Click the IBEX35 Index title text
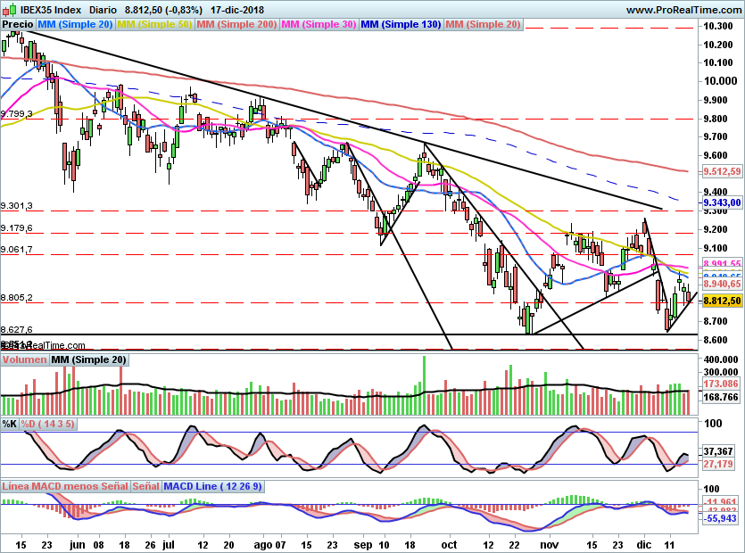Image resolution: width=745 pixels, height=553 pixels. pyautogui.click(x=51, y=10)
